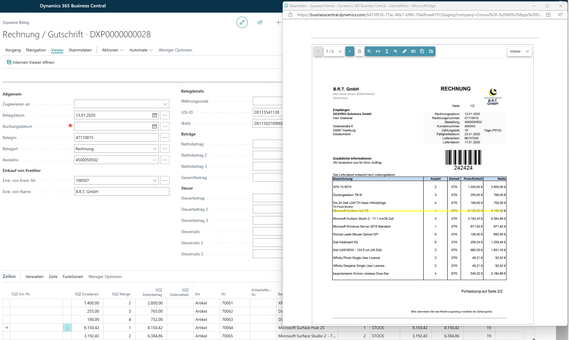Click the site info lock icon in Edge
Image resolution: width=569 pixels, height=340 pixels.
[x=290, y=15]
